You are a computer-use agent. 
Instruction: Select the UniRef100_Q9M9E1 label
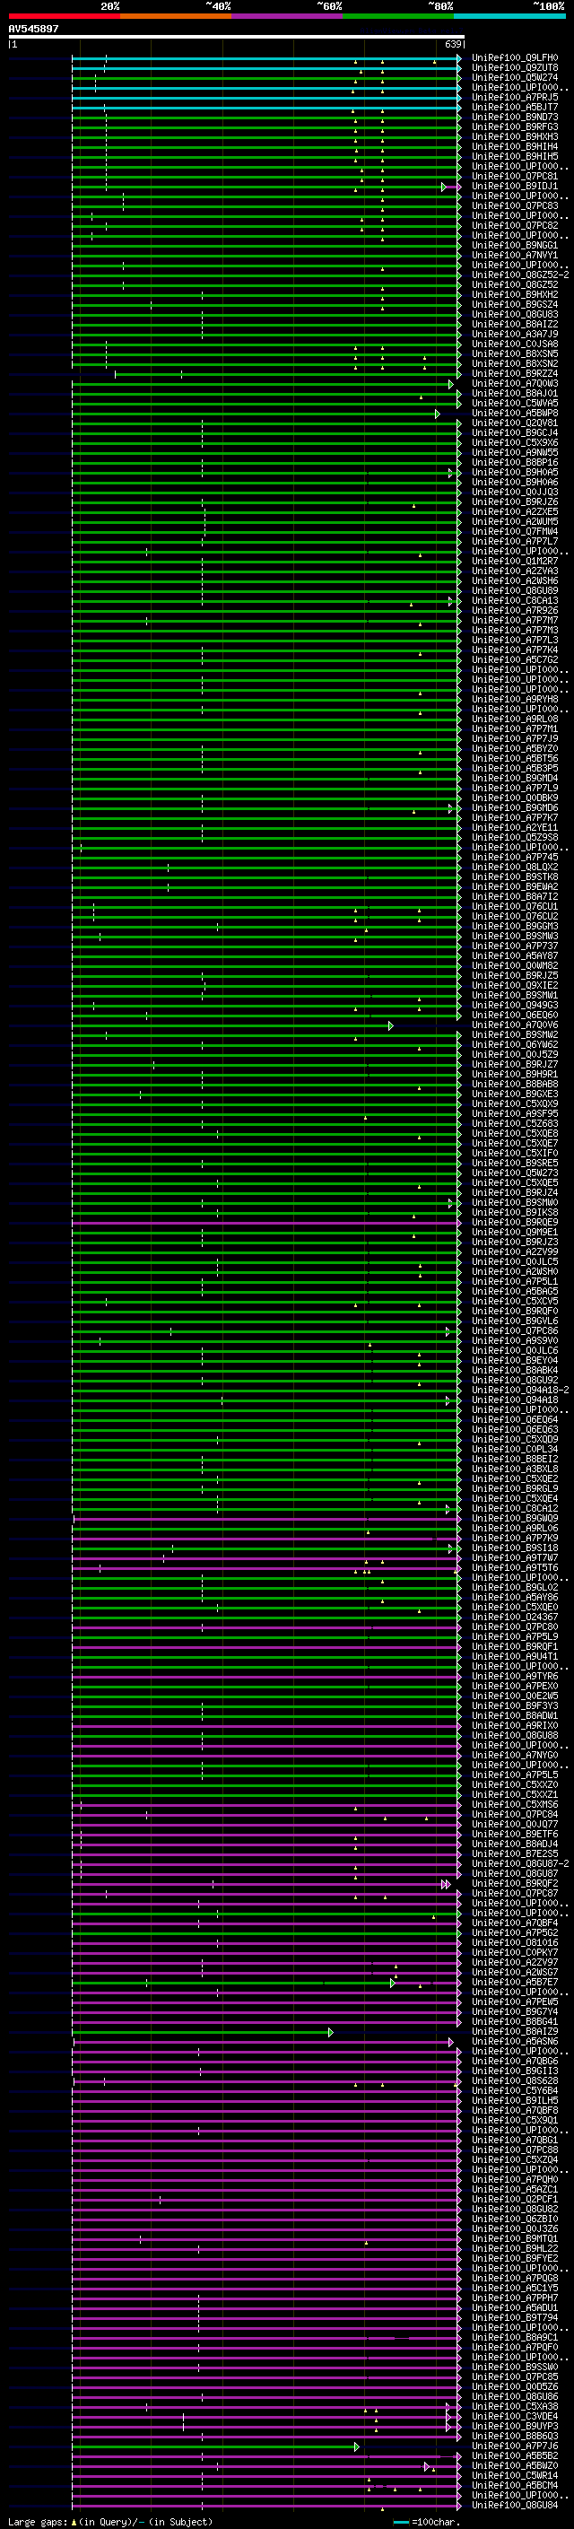tap(515, 1232)
